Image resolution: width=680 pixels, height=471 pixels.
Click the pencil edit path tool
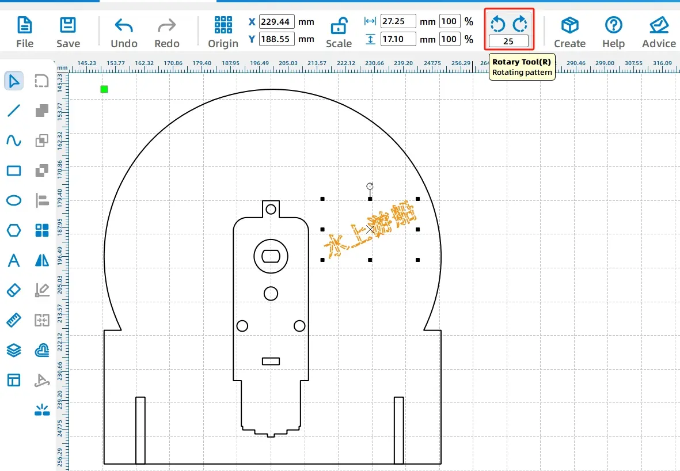tap(41, 290)
